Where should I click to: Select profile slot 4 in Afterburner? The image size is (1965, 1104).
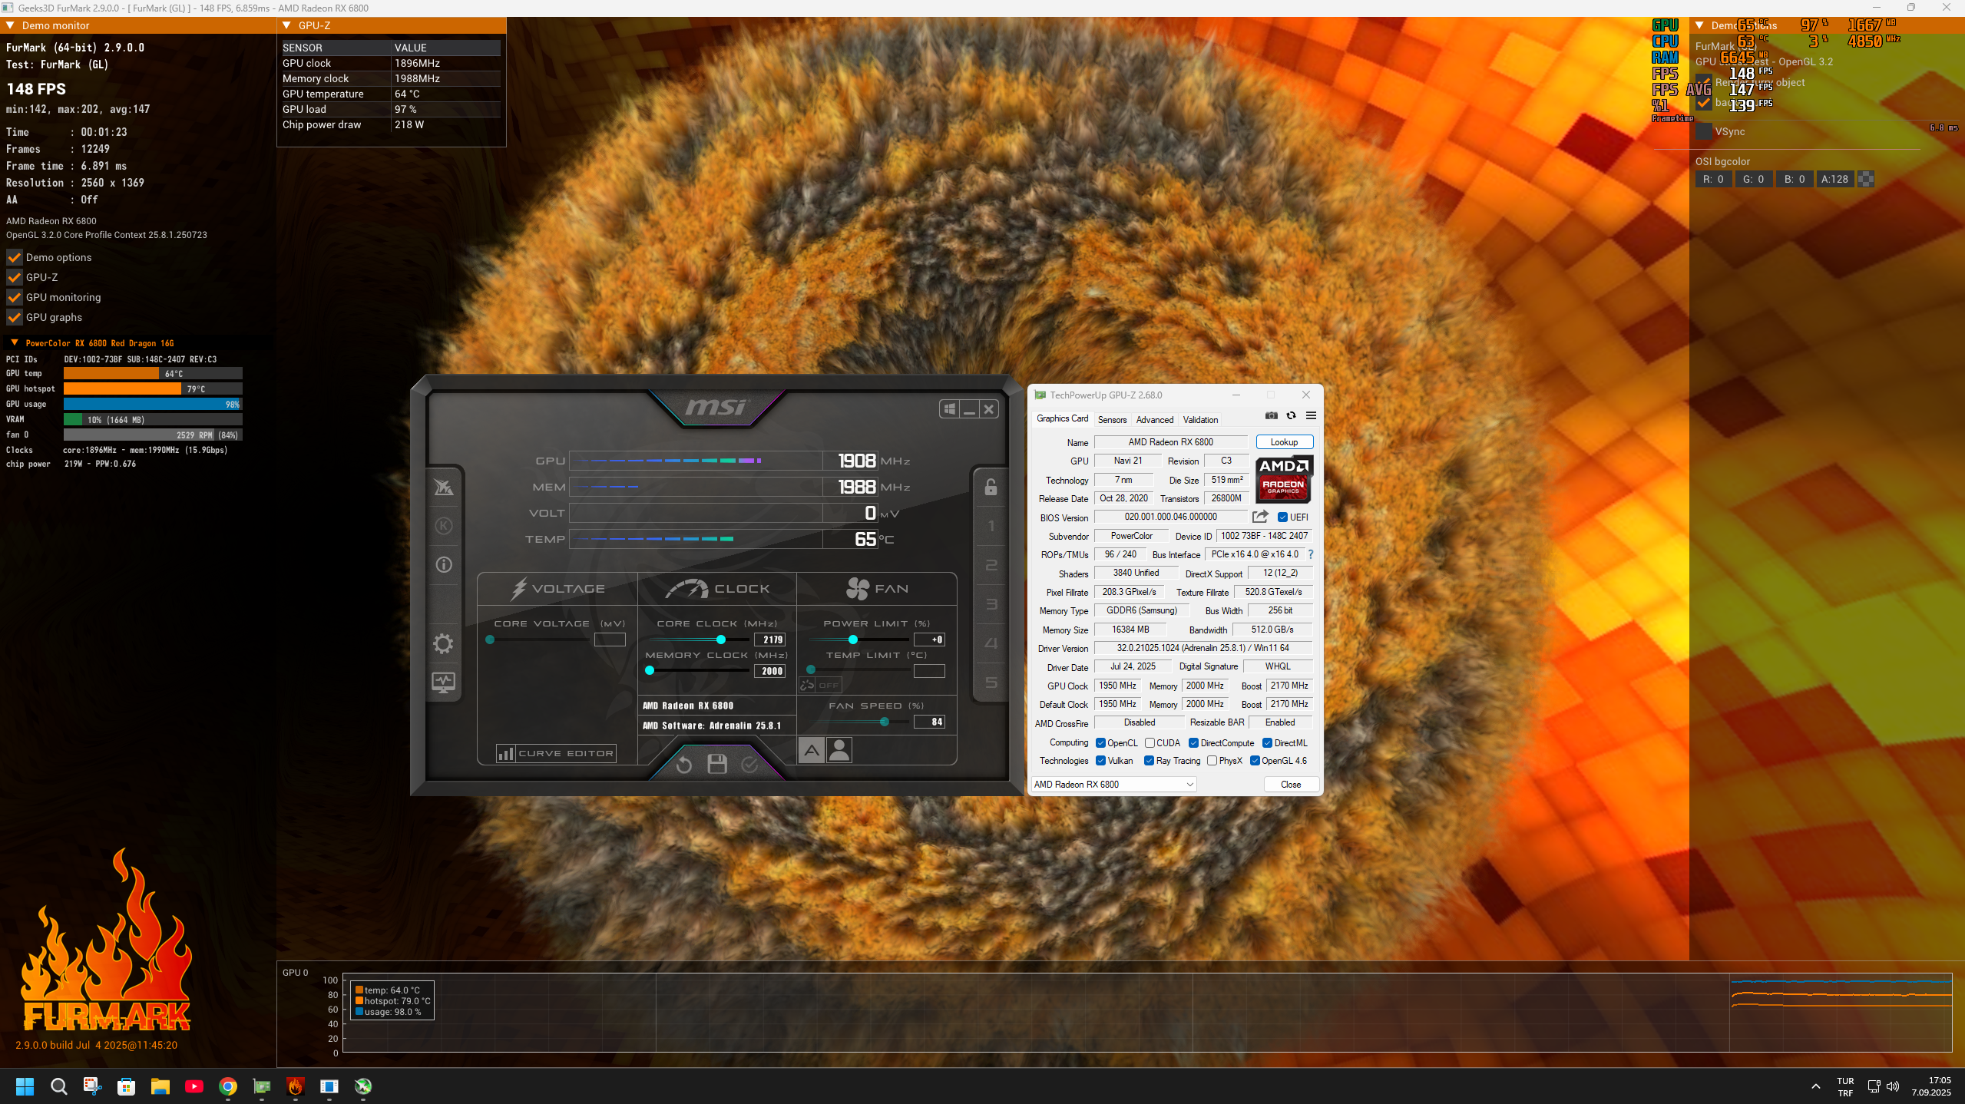[991, 643]
